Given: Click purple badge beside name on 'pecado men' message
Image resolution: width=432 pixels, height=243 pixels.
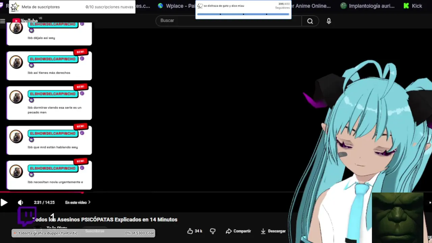Looking at the screenshot, I should 82,93.
